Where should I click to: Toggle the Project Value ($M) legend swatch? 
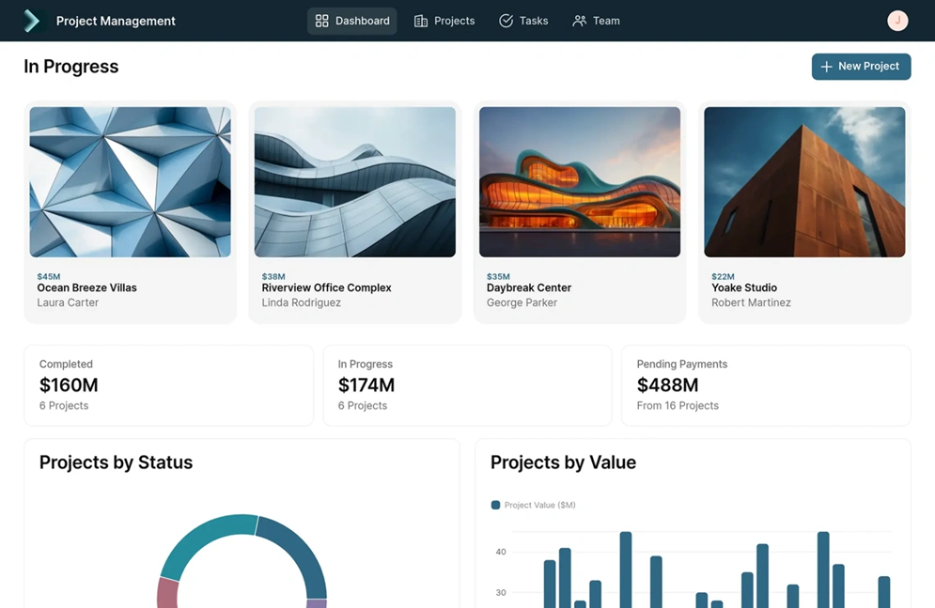click(495, 505)
